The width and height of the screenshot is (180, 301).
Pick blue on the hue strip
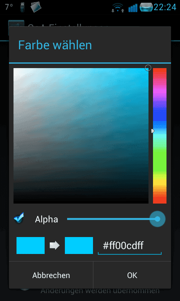tap(160, 114)
